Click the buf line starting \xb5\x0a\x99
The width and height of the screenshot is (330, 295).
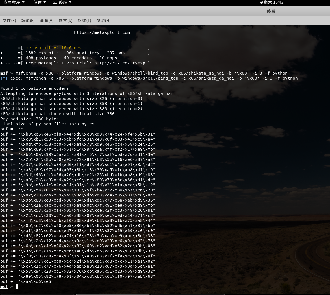[78, 154]
